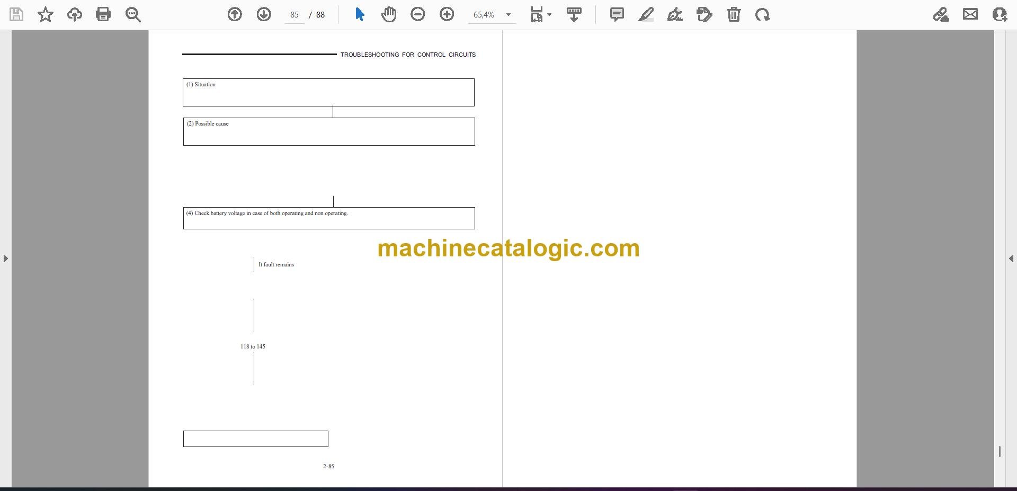
Task: Click the stamp tool icon
Action: point(704,14)
